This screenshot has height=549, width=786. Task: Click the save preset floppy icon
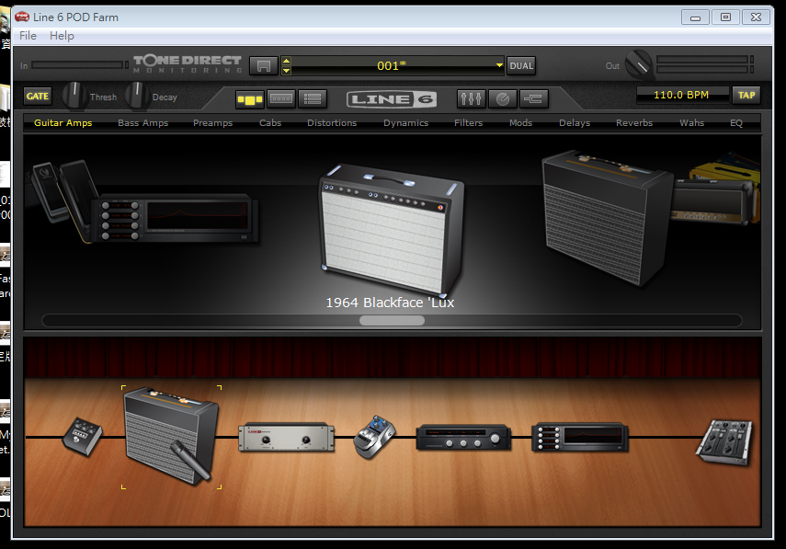[x=263, y=65]
